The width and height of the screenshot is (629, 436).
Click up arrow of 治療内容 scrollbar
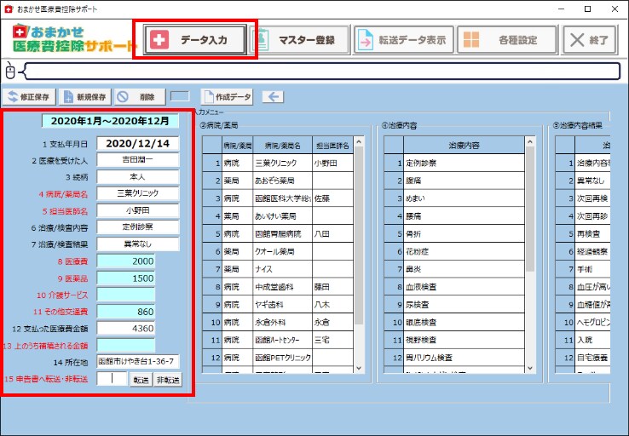click(x=530, y=142)
